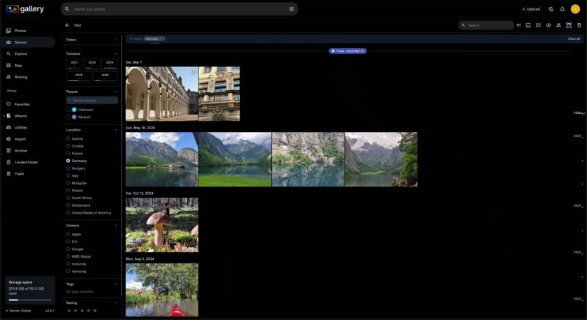Select Apple camera filter
The width and height of the screenshot is (587, 320).
pos(68,234)
